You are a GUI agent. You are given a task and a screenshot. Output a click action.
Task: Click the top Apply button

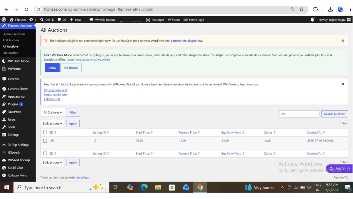(73, 124)
